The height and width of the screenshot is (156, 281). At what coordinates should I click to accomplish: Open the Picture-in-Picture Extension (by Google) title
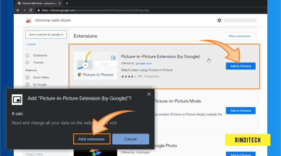(x=160, y=57)
